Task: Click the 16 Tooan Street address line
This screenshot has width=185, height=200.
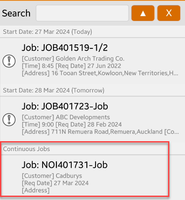Action: (x=100, y=73)
